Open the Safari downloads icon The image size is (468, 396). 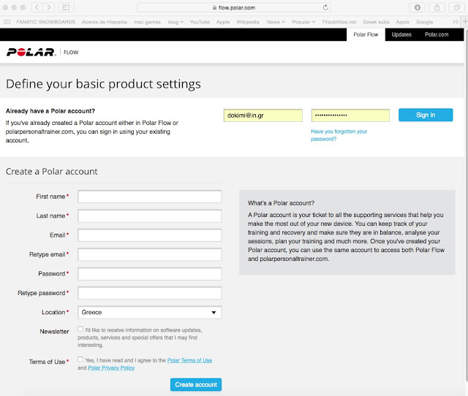[x=418, y=7]
